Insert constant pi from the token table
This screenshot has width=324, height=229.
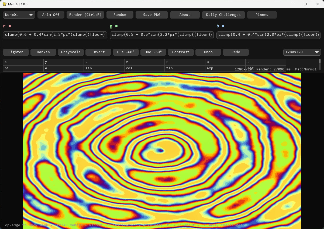[23, 69]
